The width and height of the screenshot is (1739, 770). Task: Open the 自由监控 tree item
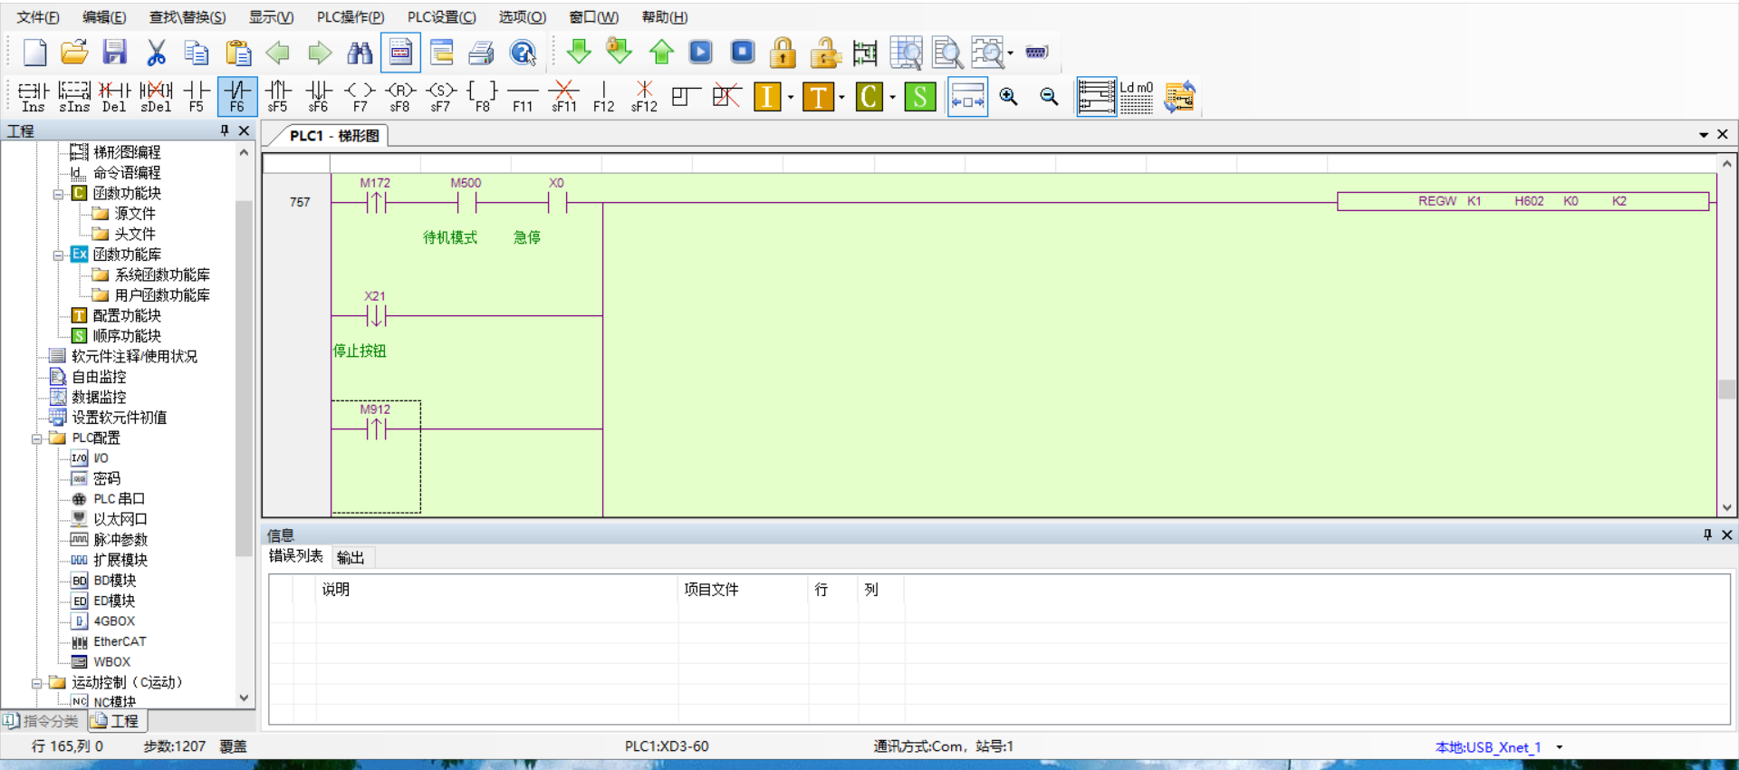coord(99,377)
